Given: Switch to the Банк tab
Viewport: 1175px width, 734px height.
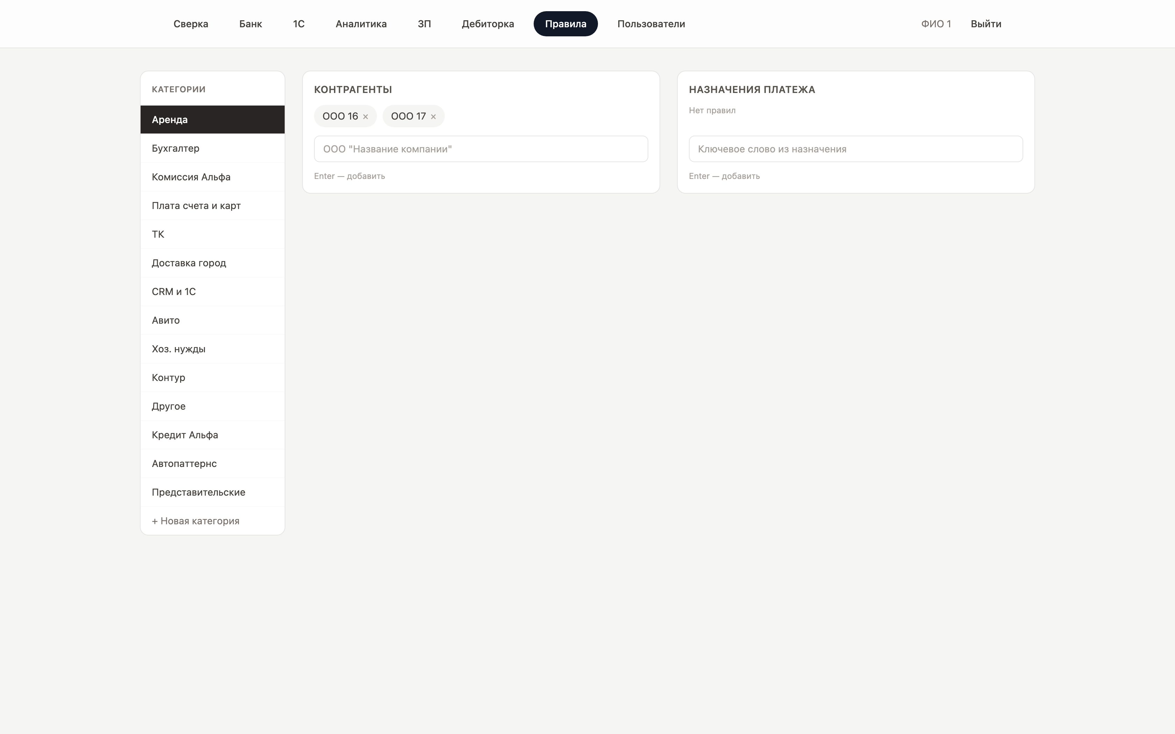Looking at the screenshot, I should [x=250, y=24].
